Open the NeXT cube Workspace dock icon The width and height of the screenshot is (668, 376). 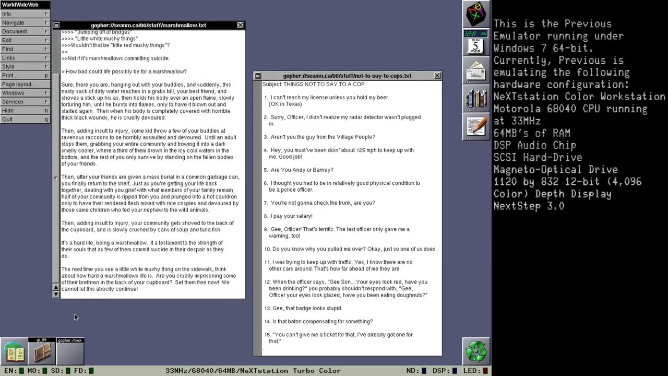[476, 14]
